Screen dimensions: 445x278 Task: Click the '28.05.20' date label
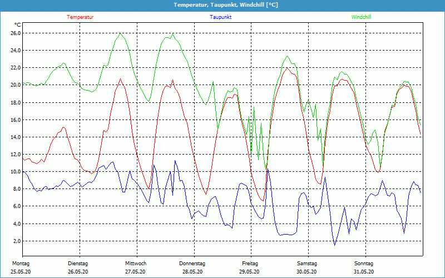point(192,272)
